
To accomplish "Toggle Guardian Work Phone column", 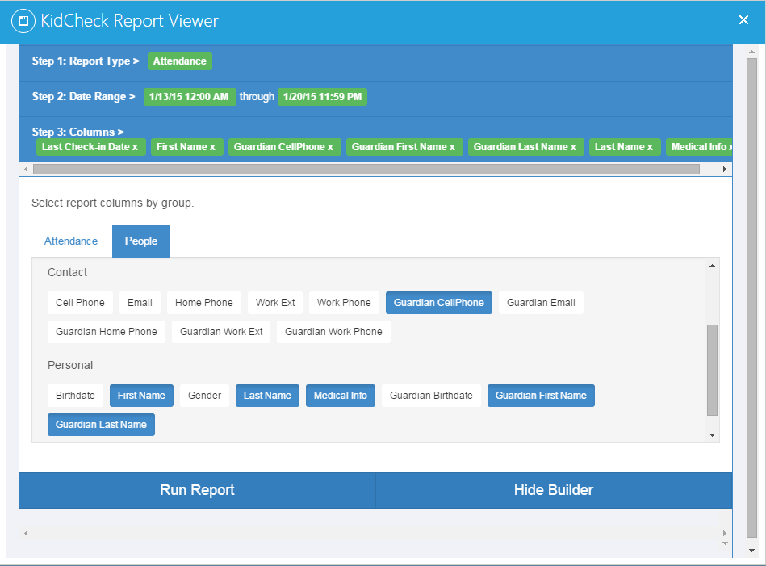I will [x=333, y=332].
